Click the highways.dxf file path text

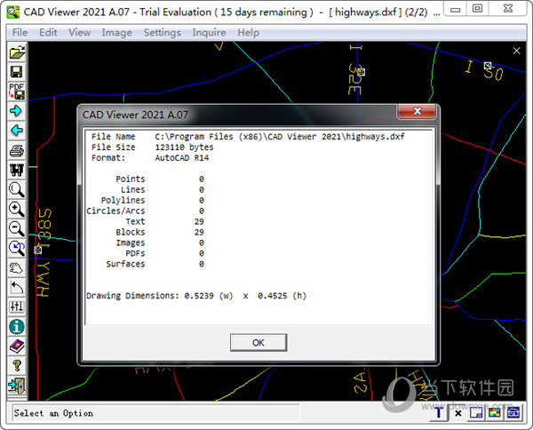click(280, 137)
